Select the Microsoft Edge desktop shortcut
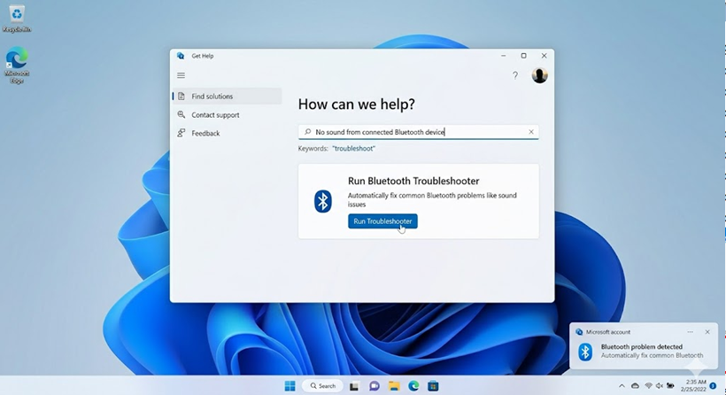 point(17,65)
